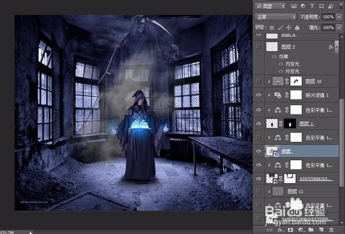This screenshot has width=345, height=234.
Task: Click chain link icon on 图层 1 row
Action: [x=281, y=123]
